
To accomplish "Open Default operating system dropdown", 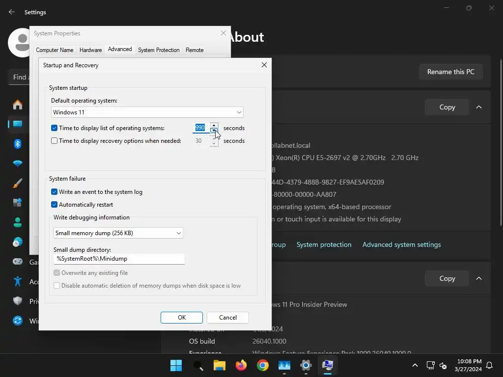I will pyautogui.click(x=147, y=112).
